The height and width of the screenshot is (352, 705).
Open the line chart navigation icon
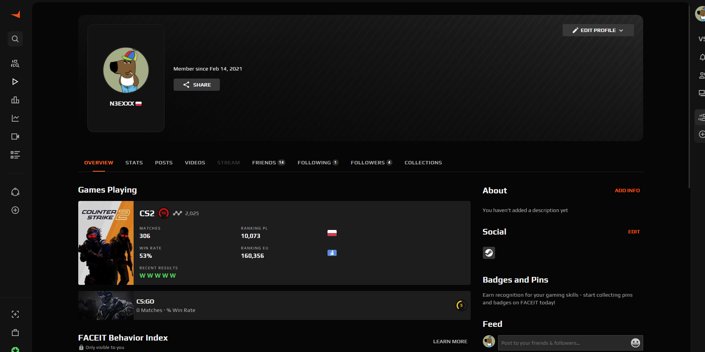pos(15,118)
